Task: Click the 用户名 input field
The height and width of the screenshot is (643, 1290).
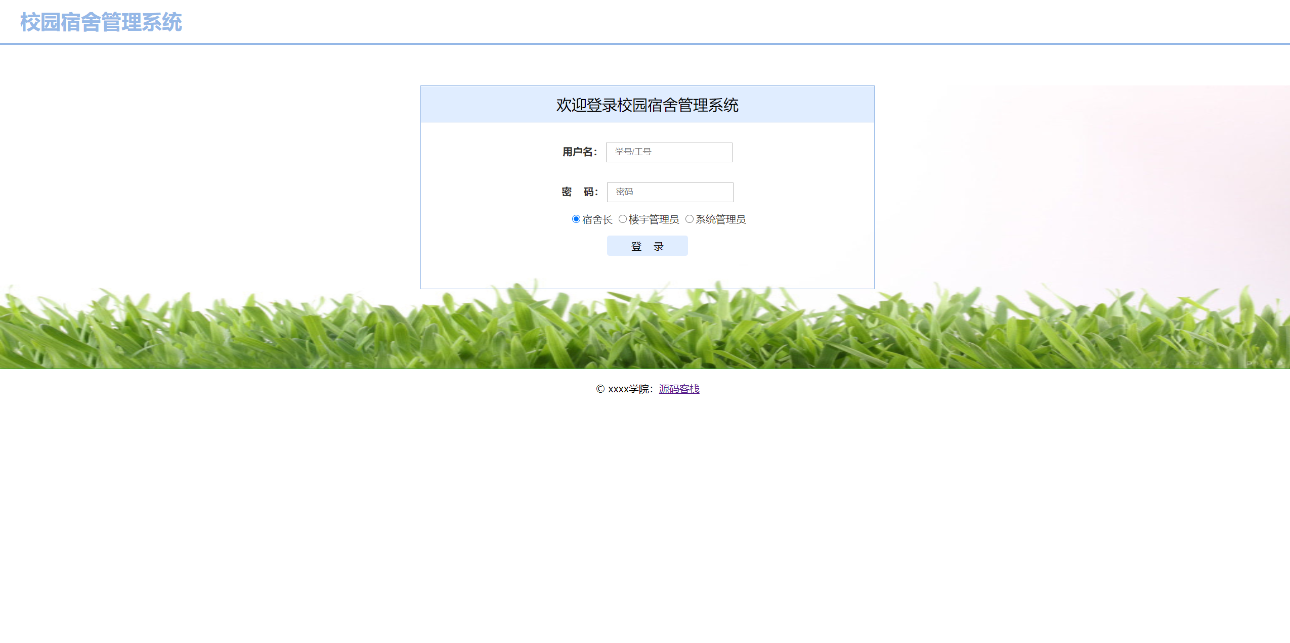Action: 669,152
